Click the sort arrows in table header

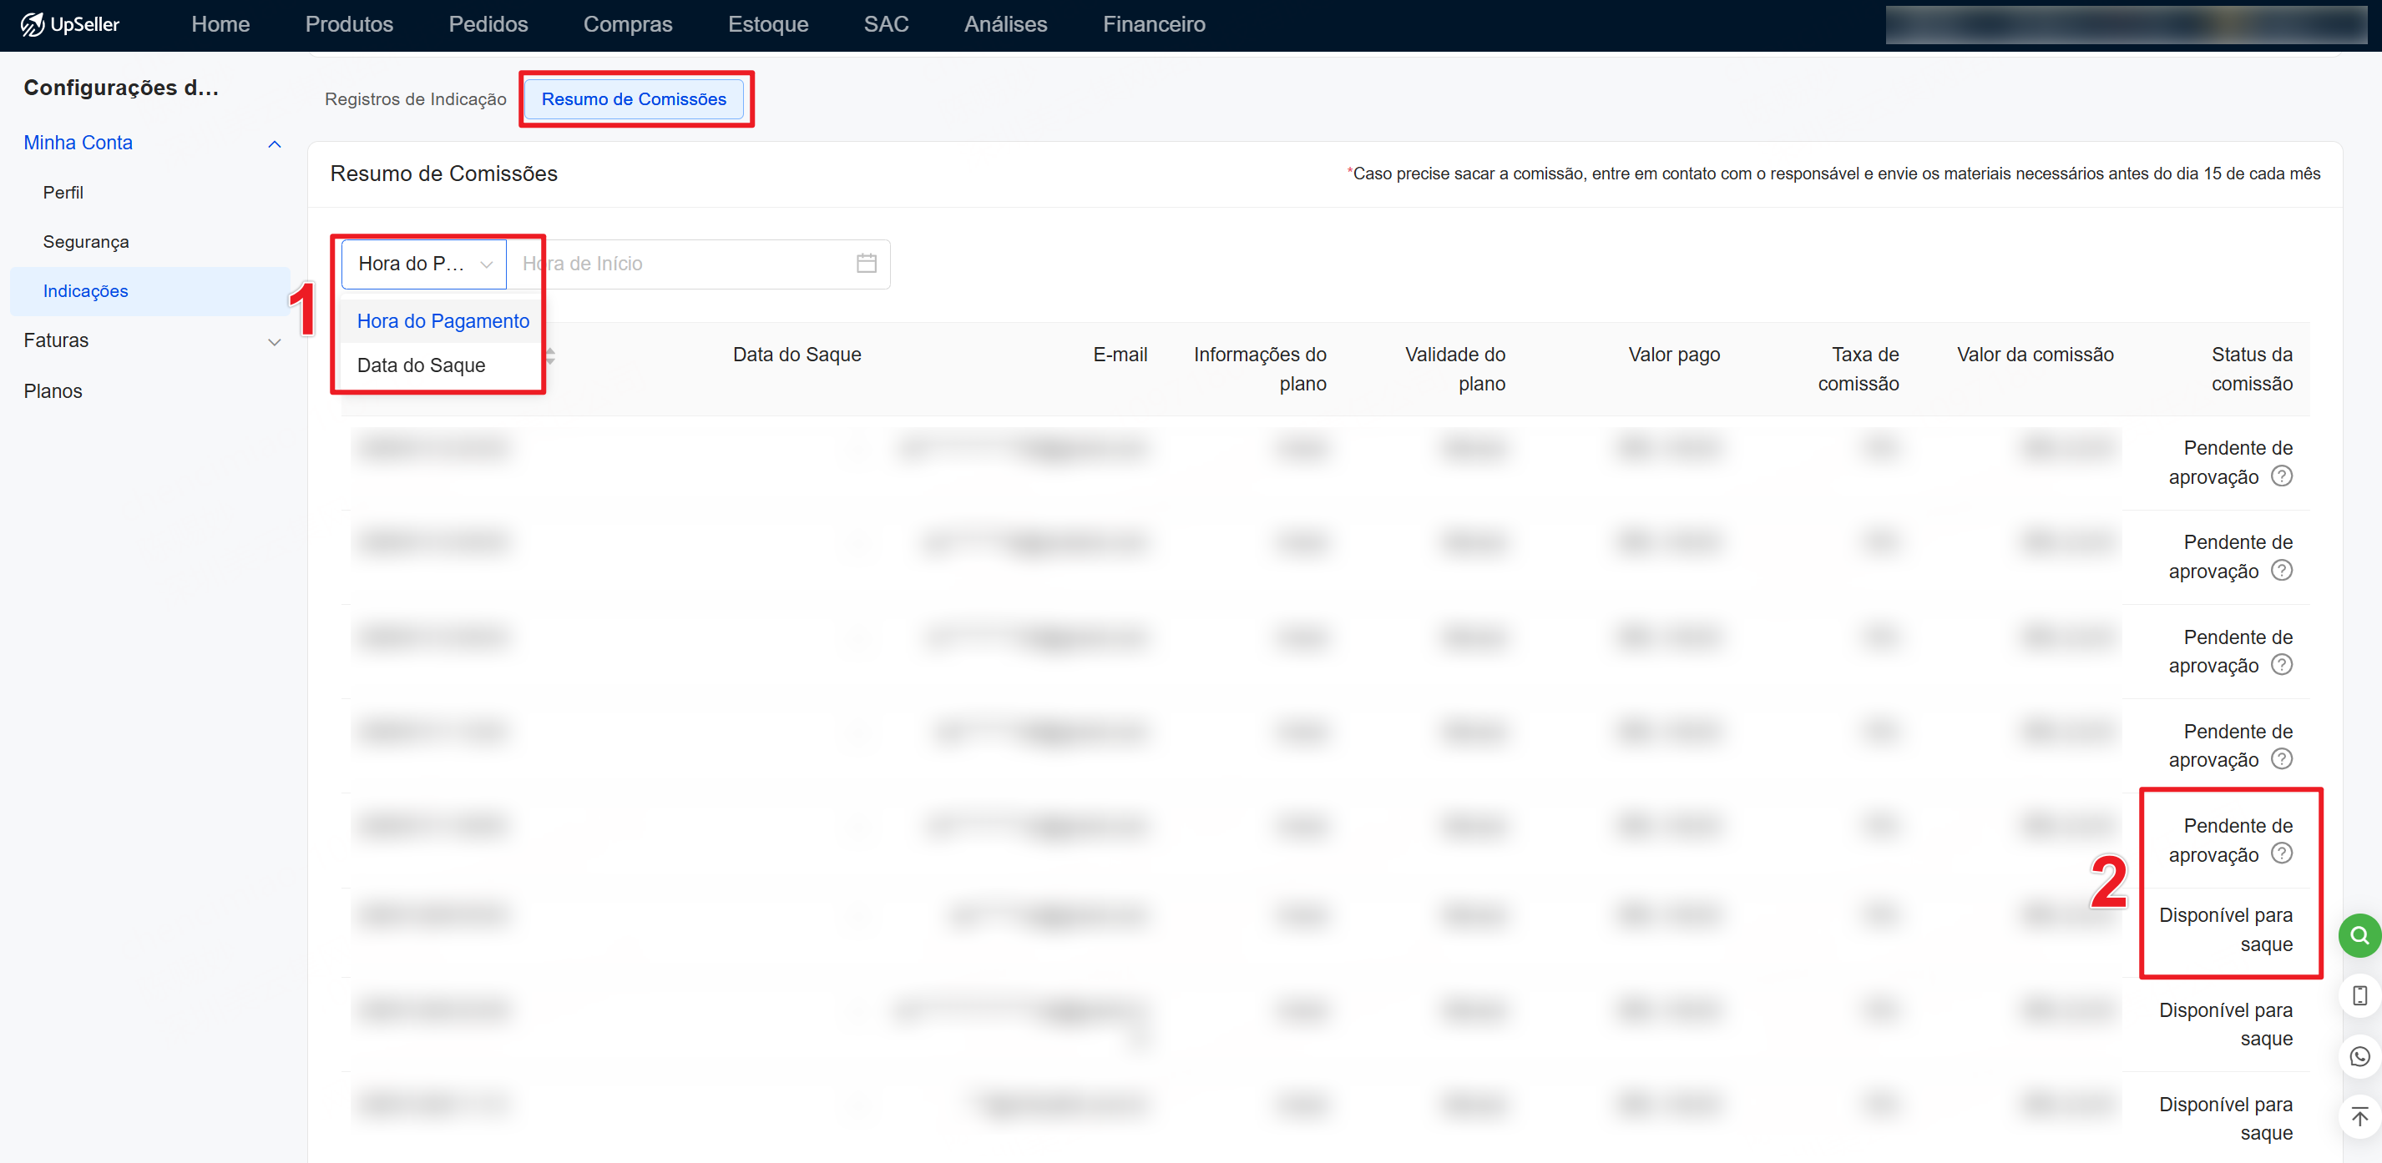(x=550, y=355)
